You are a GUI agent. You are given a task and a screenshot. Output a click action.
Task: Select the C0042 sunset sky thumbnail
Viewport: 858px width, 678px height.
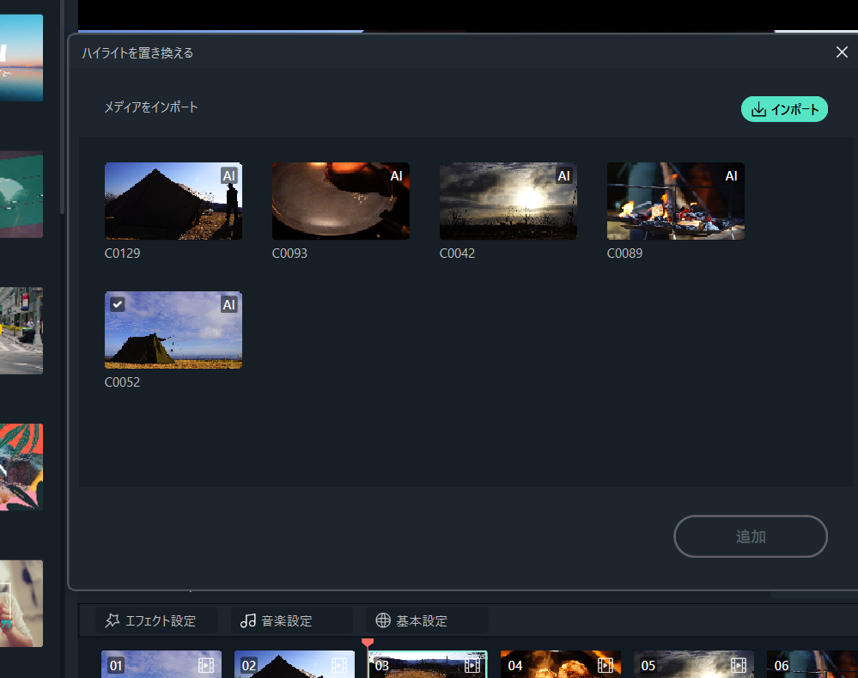pyautogui.click(x=508, y=201)
